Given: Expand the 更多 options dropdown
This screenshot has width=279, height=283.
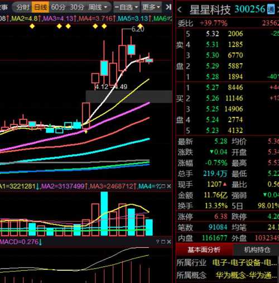Looking at the screenshot, I should tap(151, 7).
